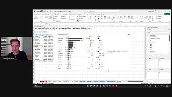Insert a Slicer filter
Viewport: 172px width, 97px height.
coord(129,17)
